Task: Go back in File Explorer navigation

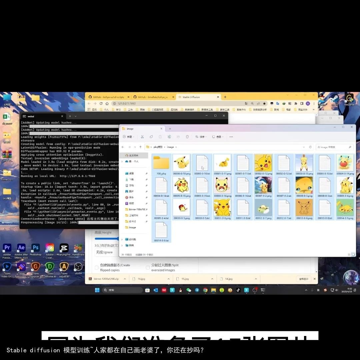Action: coord(123,147)
